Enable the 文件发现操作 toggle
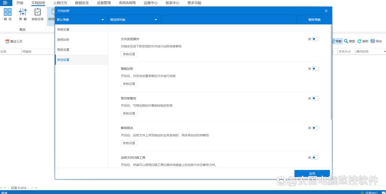Viewport: 386px width, 194px height. [315, 39]
